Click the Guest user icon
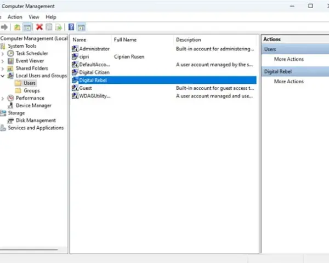 (75, 88)
